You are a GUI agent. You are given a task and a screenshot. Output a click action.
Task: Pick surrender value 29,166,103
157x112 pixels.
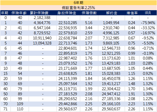(111, 104)
